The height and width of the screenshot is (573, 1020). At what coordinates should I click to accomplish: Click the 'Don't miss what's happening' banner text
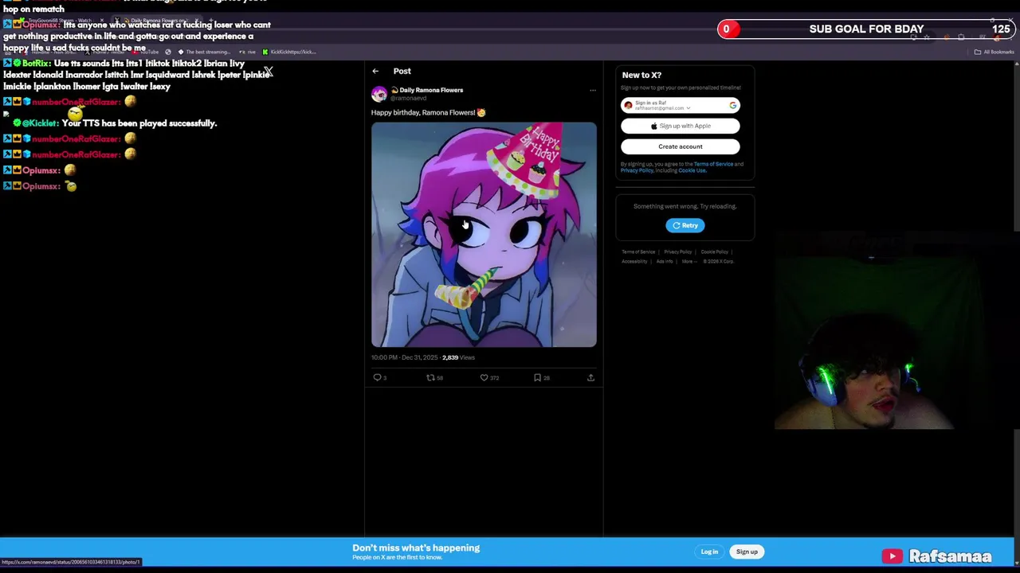(x=416, y=548)
